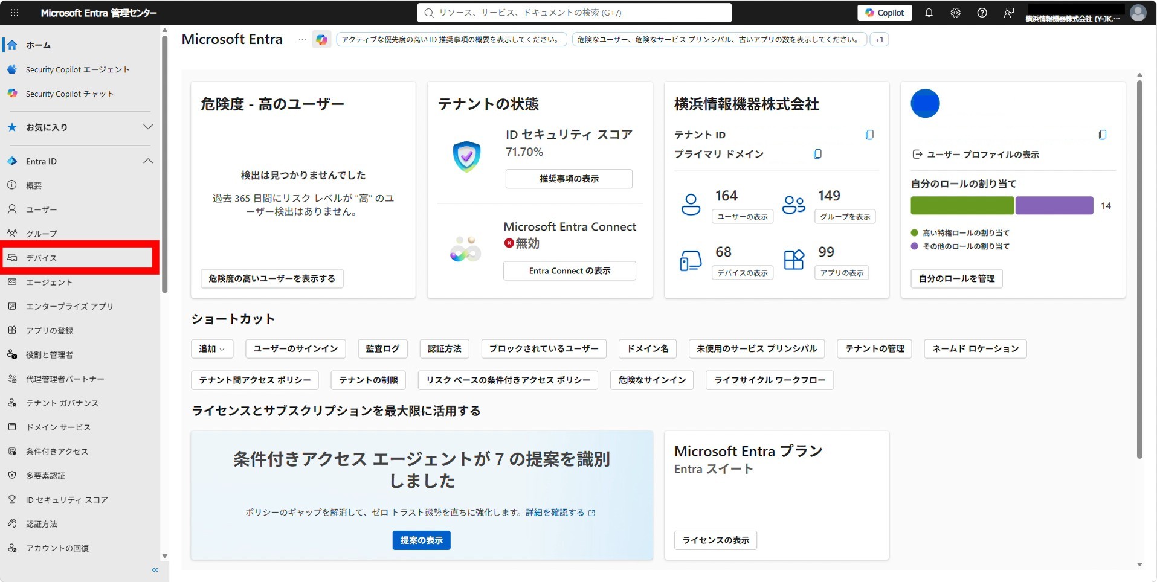Open ユーザーのサインイン shortcut
Image resolution: width=1157 pixels, height=582 pixels.
click(x=296, y=348)
